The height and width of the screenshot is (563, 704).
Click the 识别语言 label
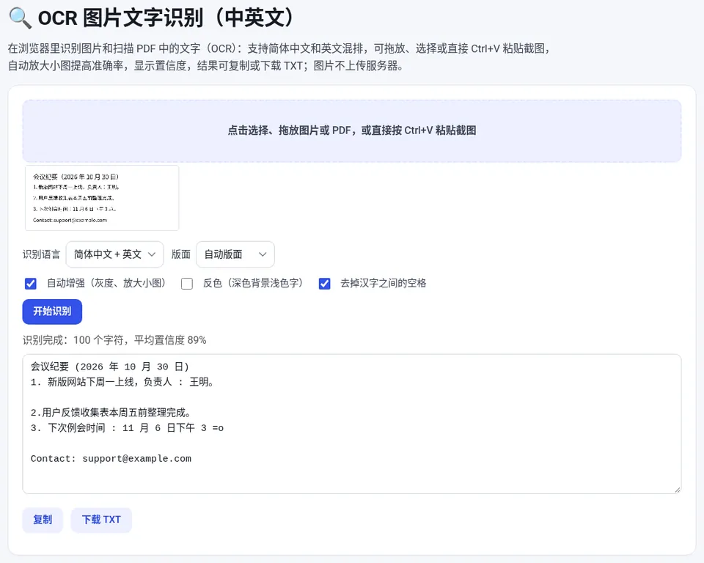[41, 254]
